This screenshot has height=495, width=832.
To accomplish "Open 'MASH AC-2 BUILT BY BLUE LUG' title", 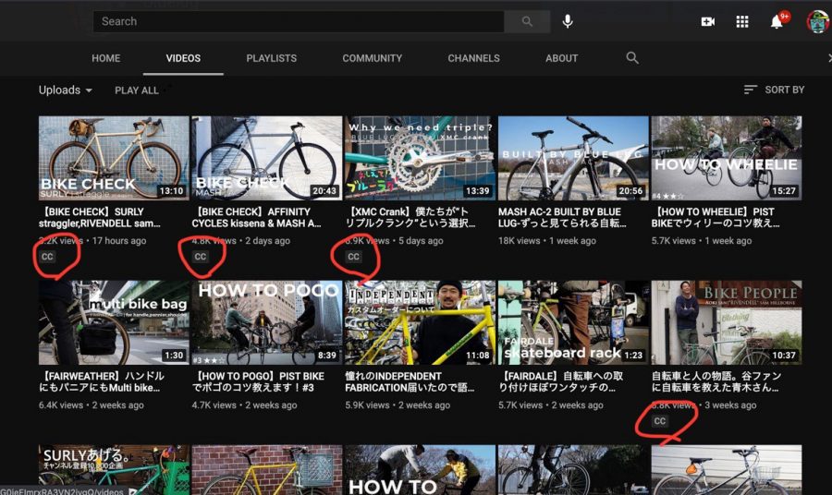I will click(x=562, y=217).
